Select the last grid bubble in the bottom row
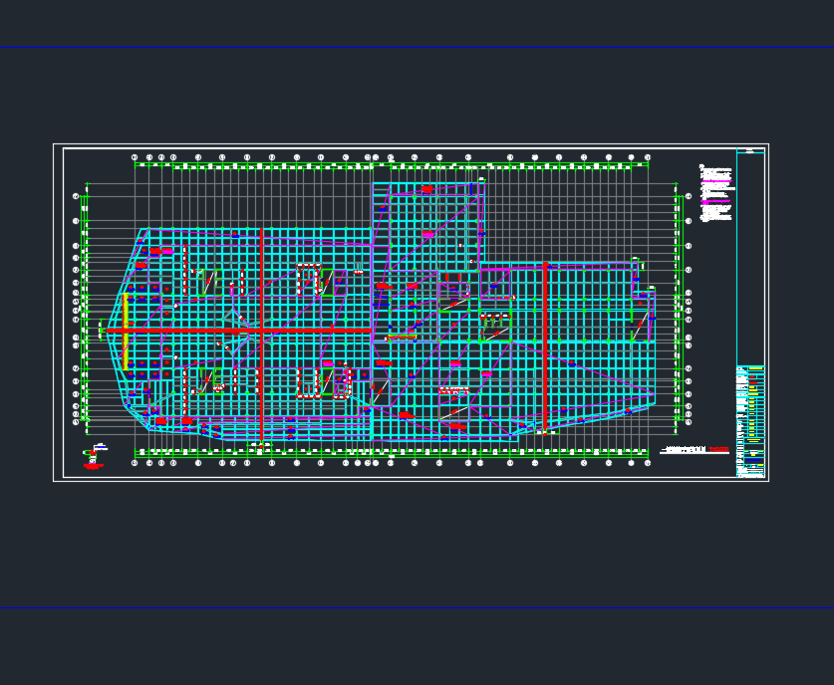 point(648,463)
